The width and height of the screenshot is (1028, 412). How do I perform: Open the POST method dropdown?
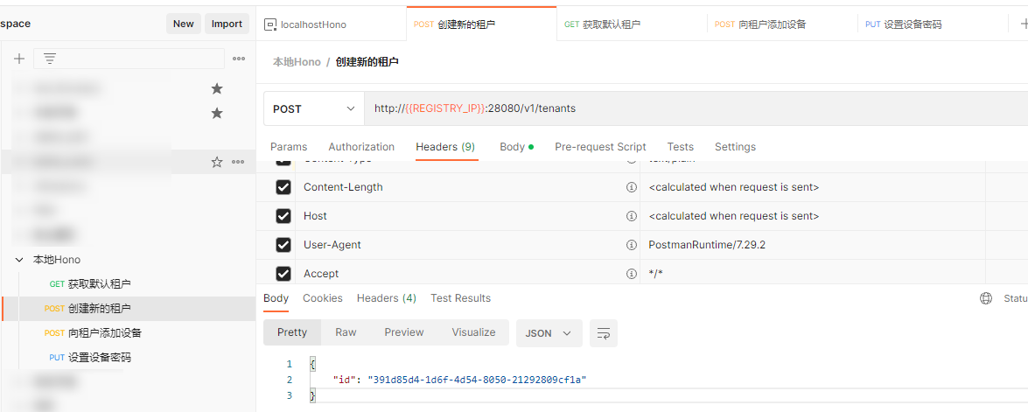(314, 109)
